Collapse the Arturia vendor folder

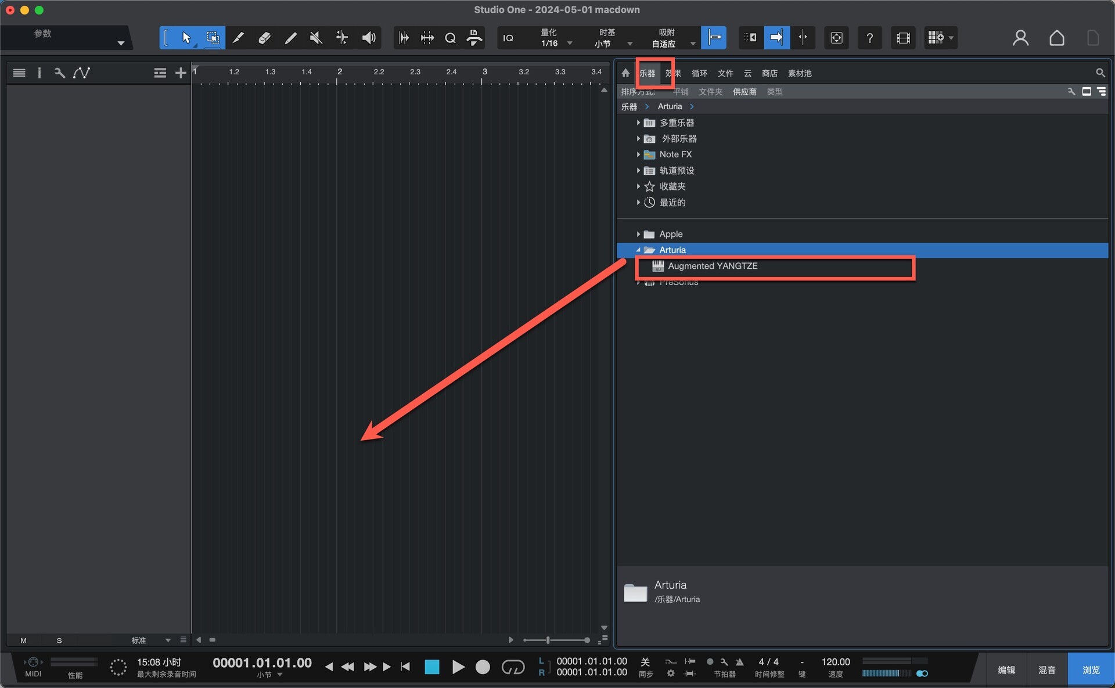point(638,250)
